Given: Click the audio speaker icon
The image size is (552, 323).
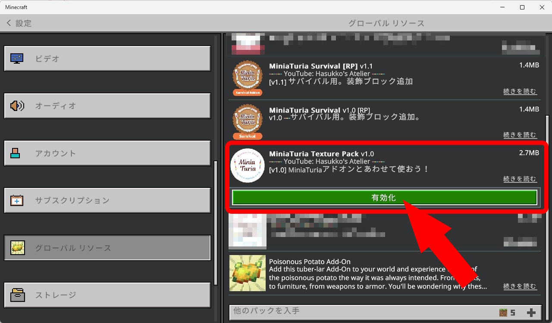Looking at the screenshot, I should pos(17,106).
